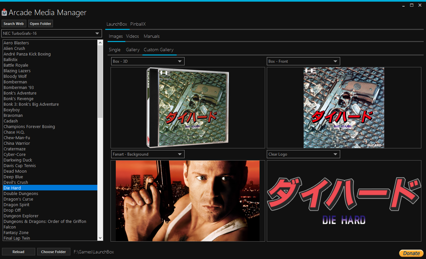The width and height of the screenshot is (426, 259).
Task: Select Chew-Man-Fu in the game list
Action: (x=50, y=138)
